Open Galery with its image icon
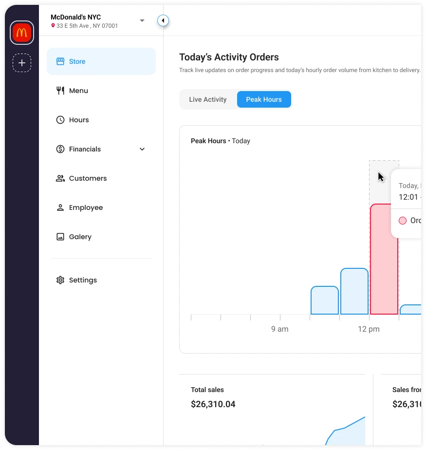The height and width of the screenshot is (450, 426). tap(60, 237)
